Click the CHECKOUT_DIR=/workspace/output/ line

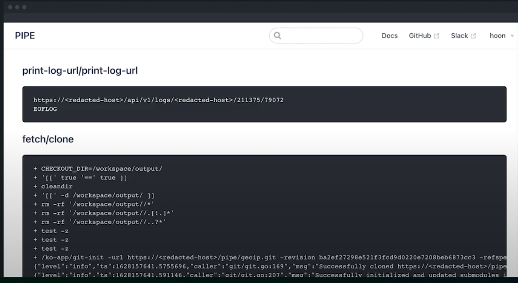98,169
